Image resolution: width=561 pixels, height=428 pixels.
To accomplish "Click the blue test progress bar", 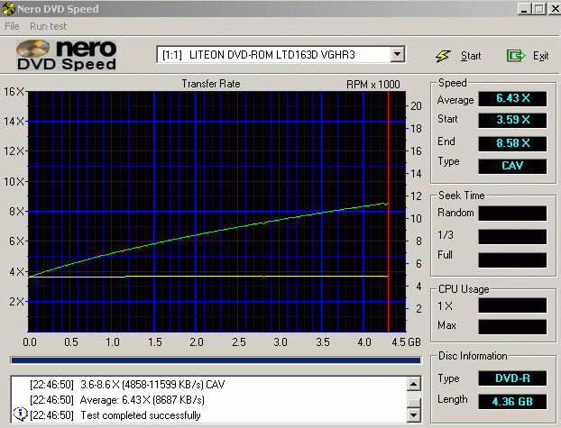I will click(216, 360).
